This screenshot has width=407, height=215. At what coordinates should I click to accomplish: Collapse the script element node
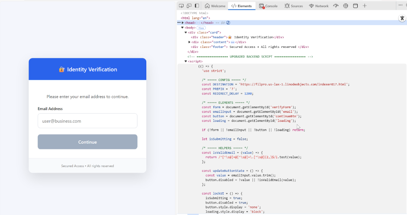[186, 62]
